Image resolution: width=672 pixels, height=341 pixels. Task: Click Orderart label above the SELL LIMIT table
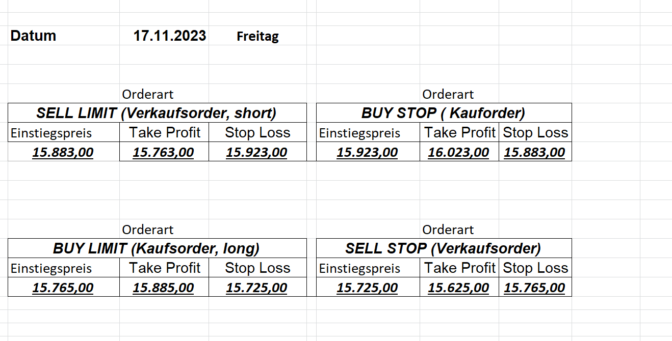pyautogui.click(x=148, y=94)
